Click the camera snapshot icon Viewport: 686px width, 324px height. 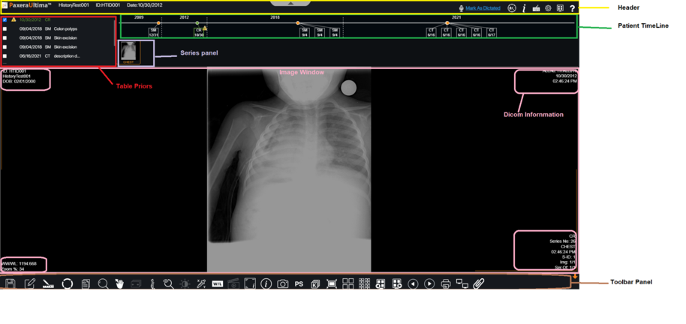coord(282,283)
